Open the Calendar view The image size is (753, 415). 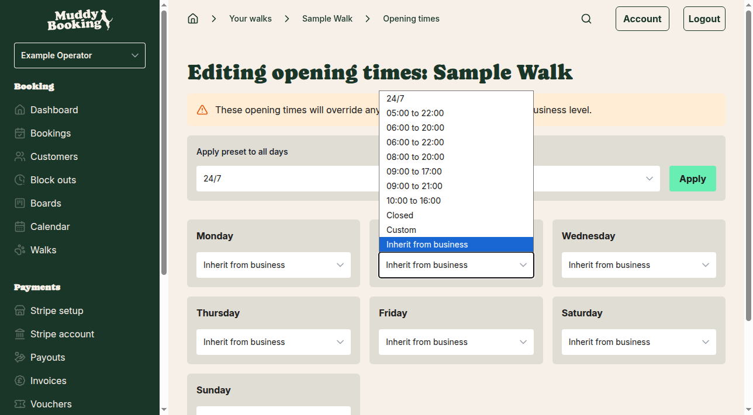click(x=49, y=226)
